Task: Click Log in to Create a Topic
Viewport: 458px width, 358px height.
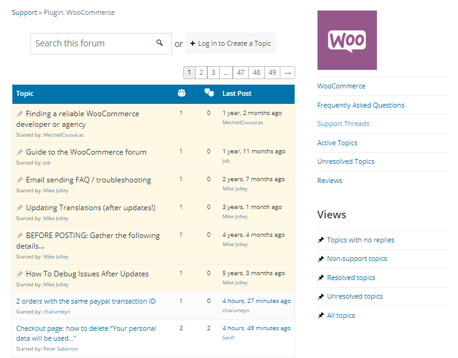Action: (231, 43)
